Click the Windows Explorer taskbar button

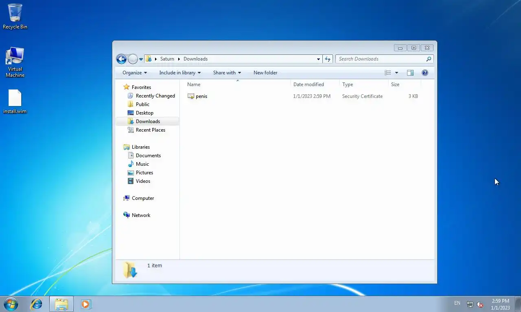tap(61, 304)
